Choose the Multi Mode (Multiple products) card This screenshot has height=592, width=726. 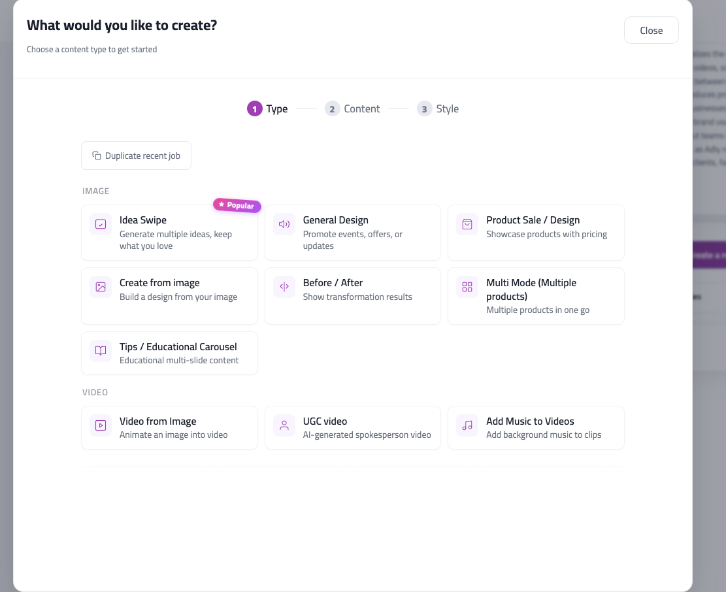536,295
